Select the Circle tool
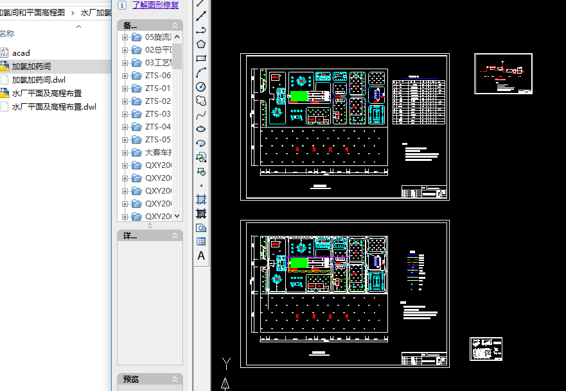The width and height of the screenshot is (566, 391). [201, 87]
